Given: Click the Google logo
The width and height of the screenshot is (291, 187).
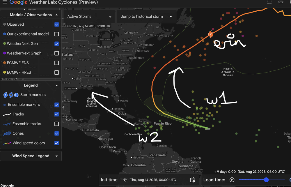Looking at the screenshot, I should click(x=18, y=2).
